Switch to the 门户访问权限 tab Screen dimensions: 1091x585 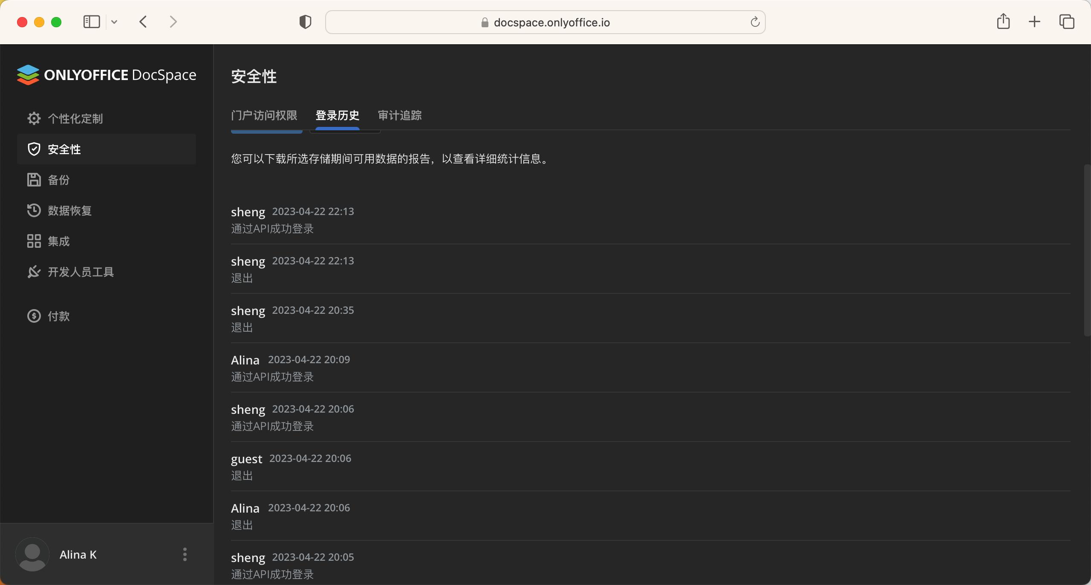tap(264, 115)
